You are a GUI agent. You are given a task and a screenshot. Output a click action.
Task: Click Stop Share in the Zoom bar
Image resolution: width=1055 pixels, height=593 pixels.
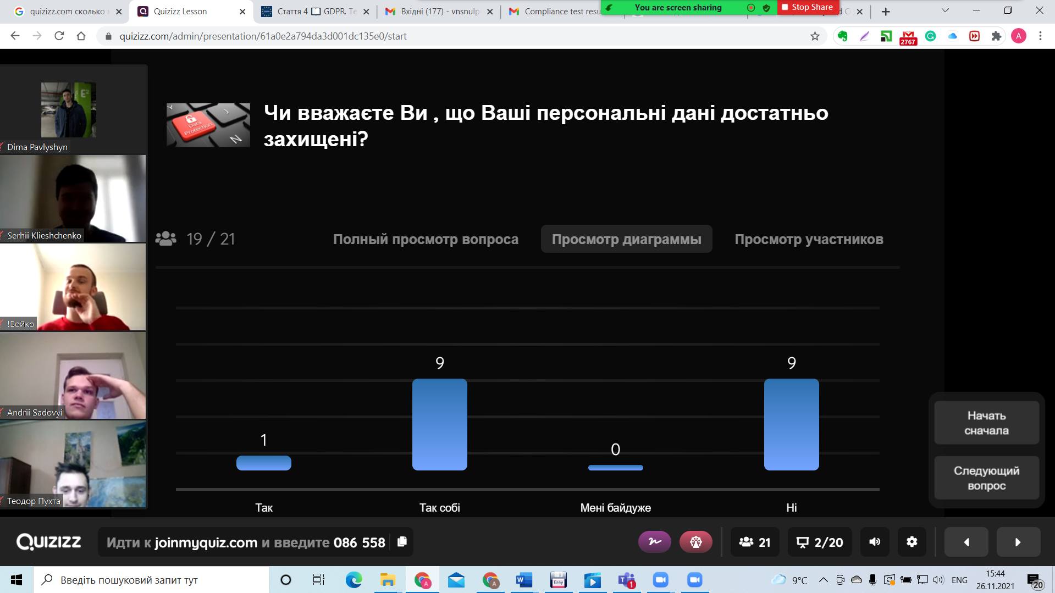pos(808,7)
